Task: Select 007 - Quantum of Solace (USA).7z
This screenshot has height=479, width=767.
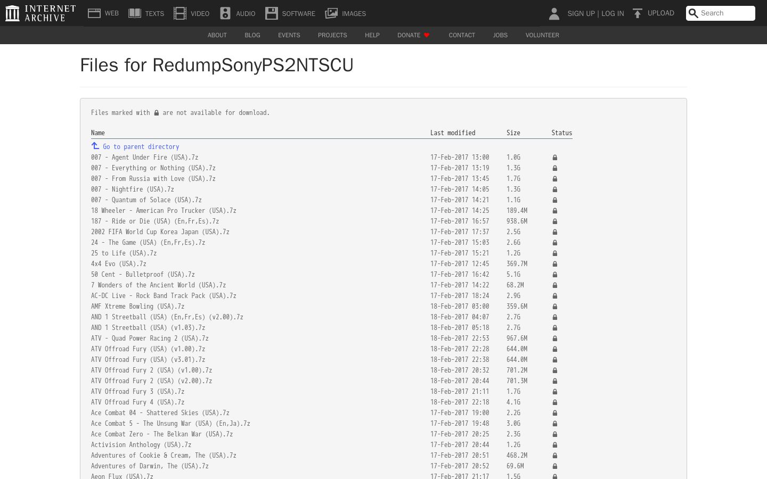Action: (x=146, y=200)
